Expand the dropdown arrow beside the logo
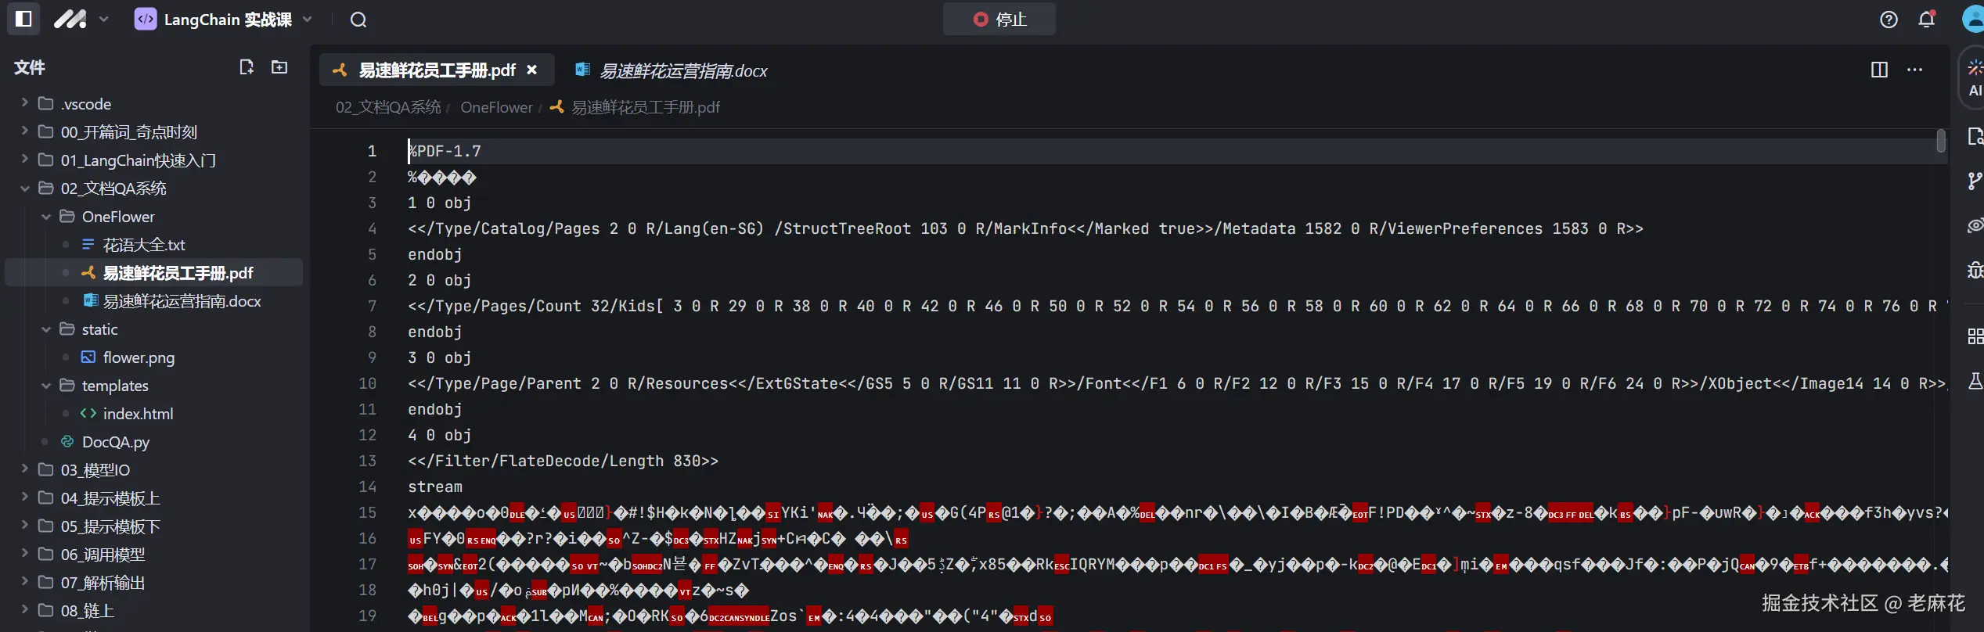Screen dimensions: 1984x632 104,19
